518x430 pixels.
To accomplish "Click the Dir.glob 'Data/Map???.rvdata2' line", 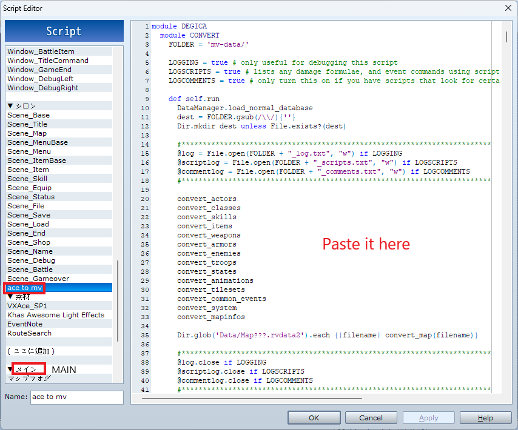I will click(x=328, y=335).
